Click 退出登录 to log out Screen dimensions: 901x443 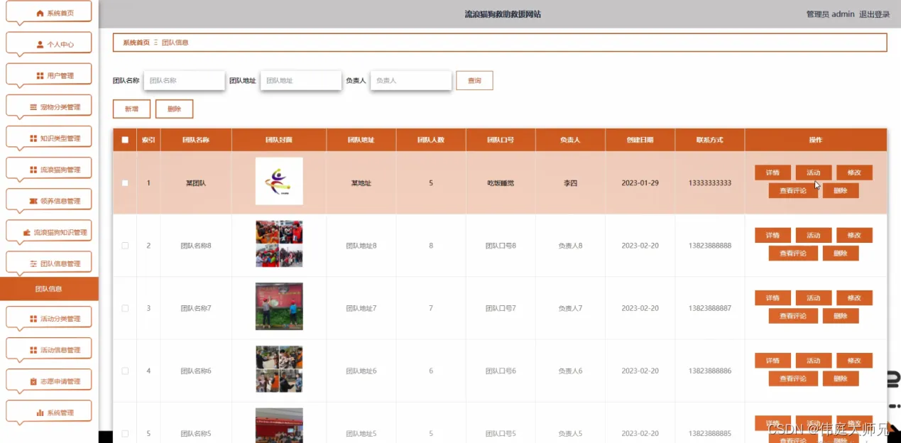pyautogui.click(x=874, y=14)
